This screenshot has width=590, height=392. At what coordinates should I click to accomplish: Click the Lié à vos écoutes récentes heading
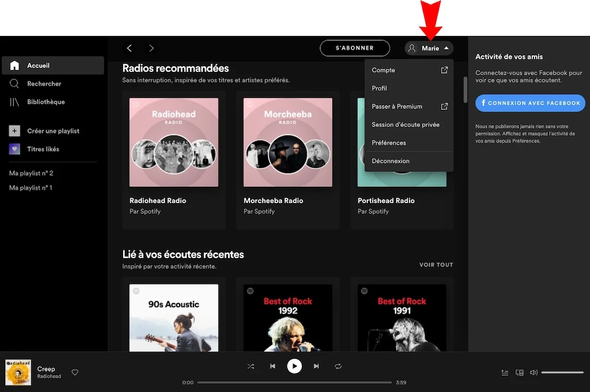pos(183,254)
